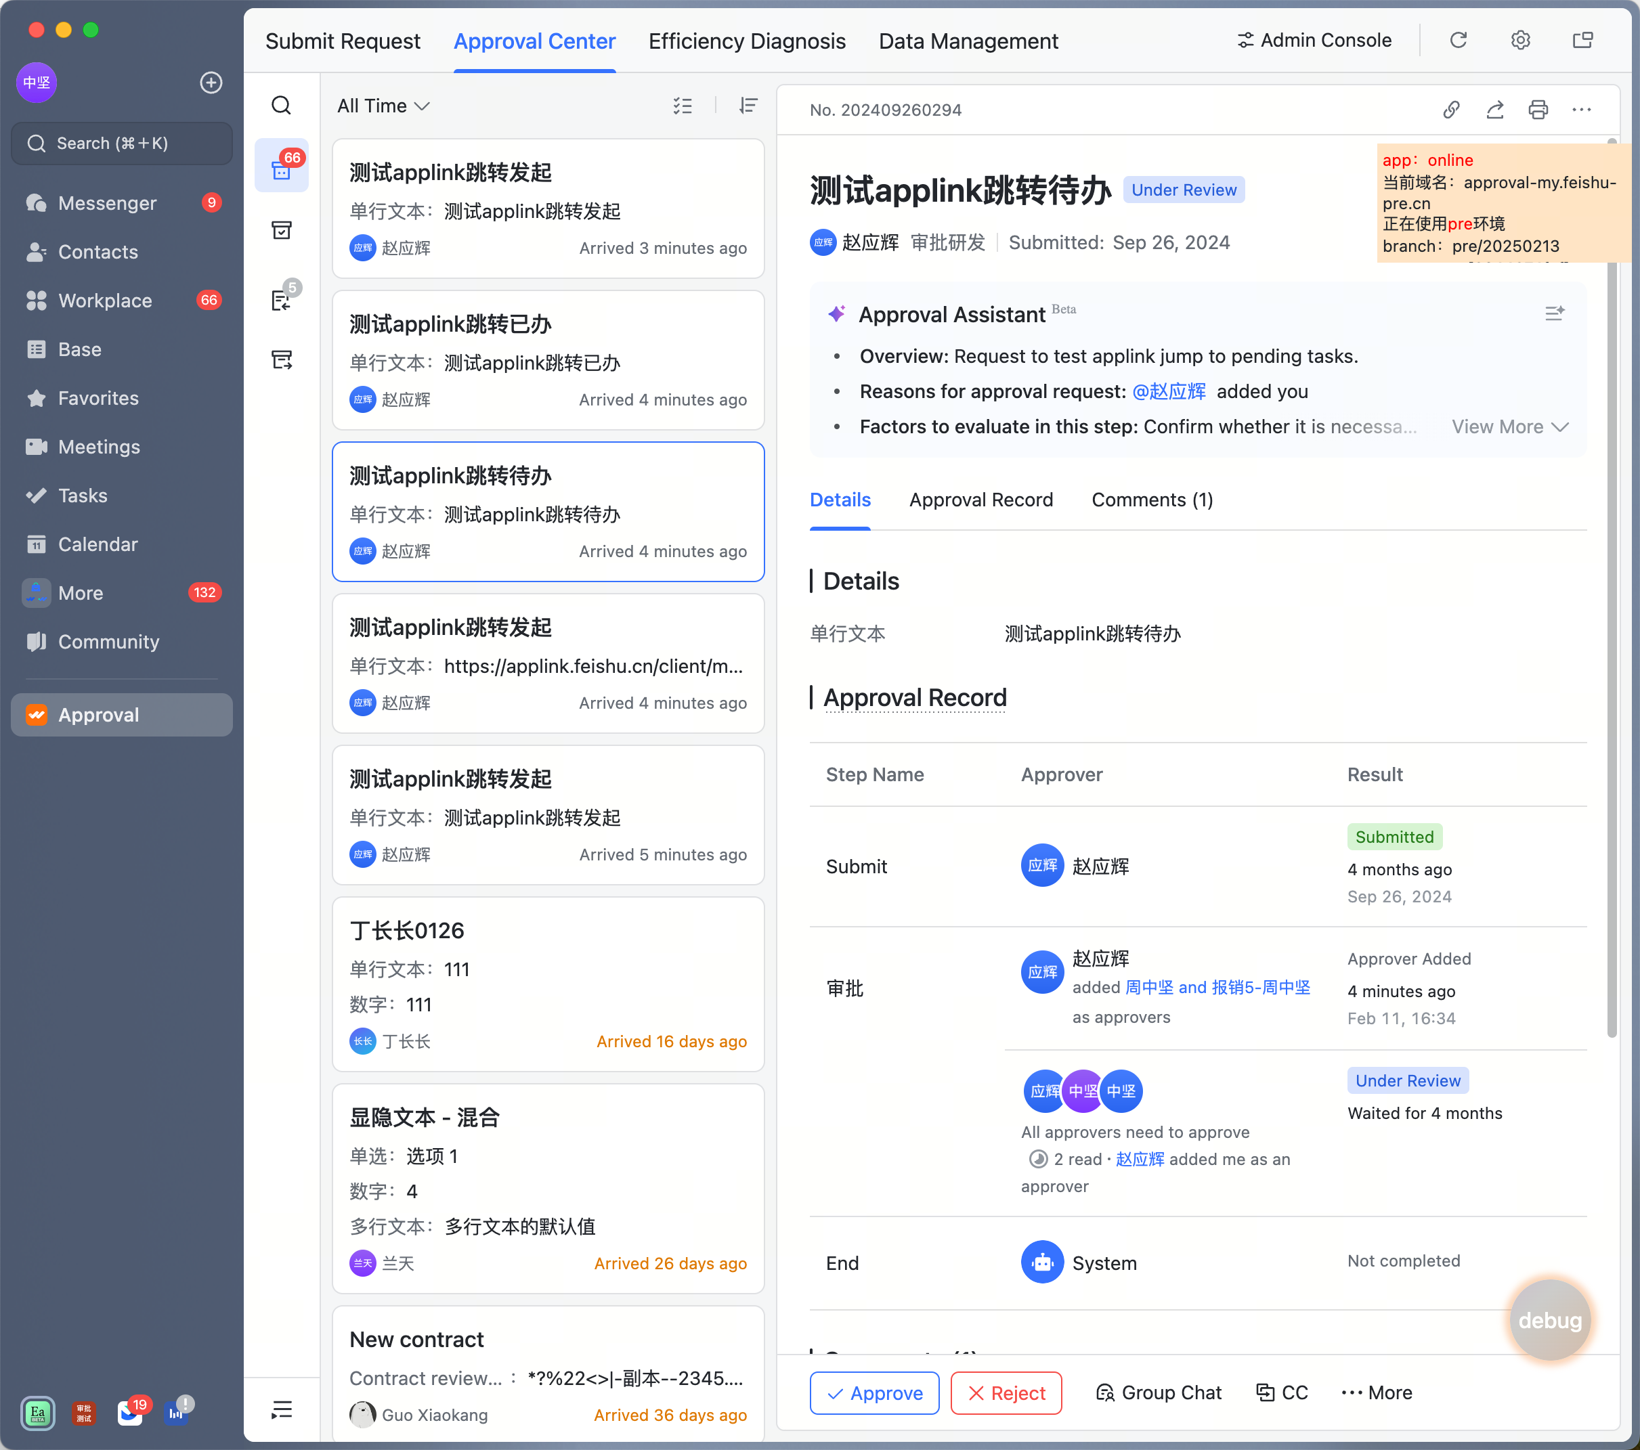The width and height of the screenshot is (1640, 1450).
Task: Switch to Efficiency Diagnosis tab
Action: point(747,41)
